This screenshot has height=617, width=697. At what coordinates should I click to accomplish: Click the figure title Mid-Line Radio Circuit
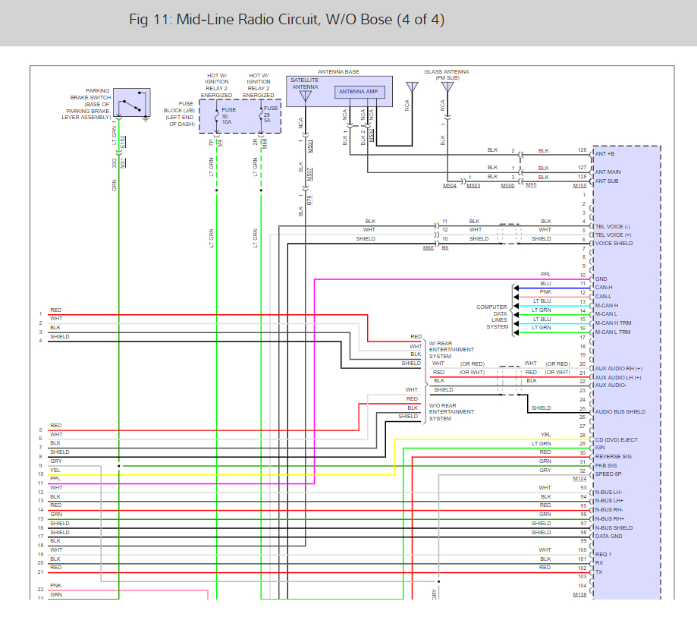[287, 20]
